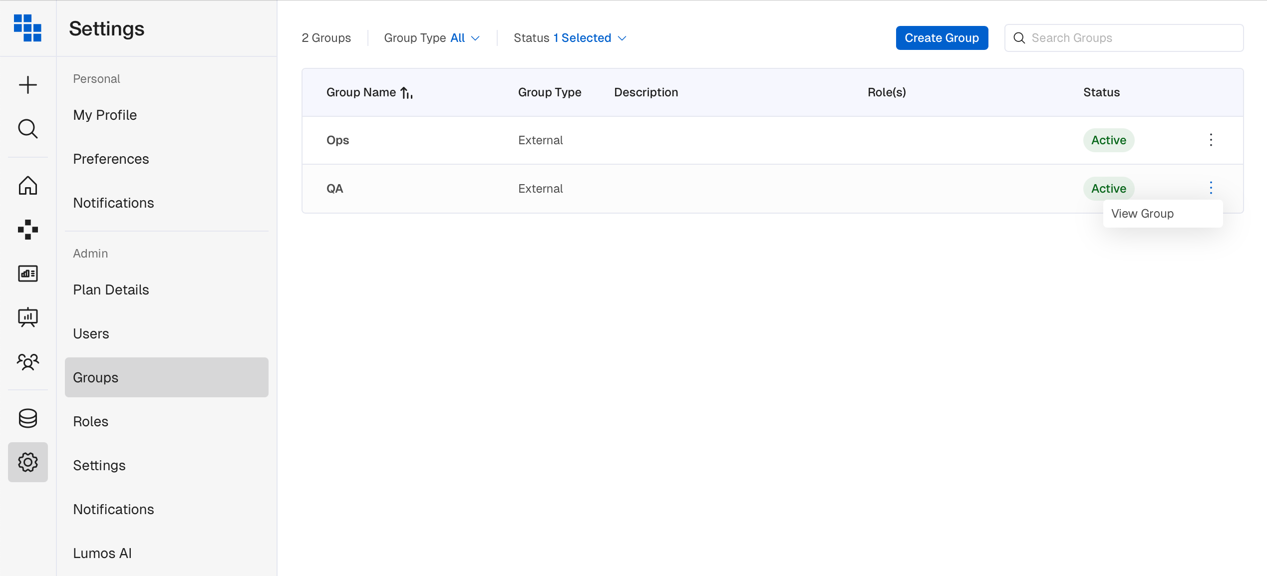This screenshot has height=576, width=1267.
Task: Go to Home via house icon
Action: point(28,185)
